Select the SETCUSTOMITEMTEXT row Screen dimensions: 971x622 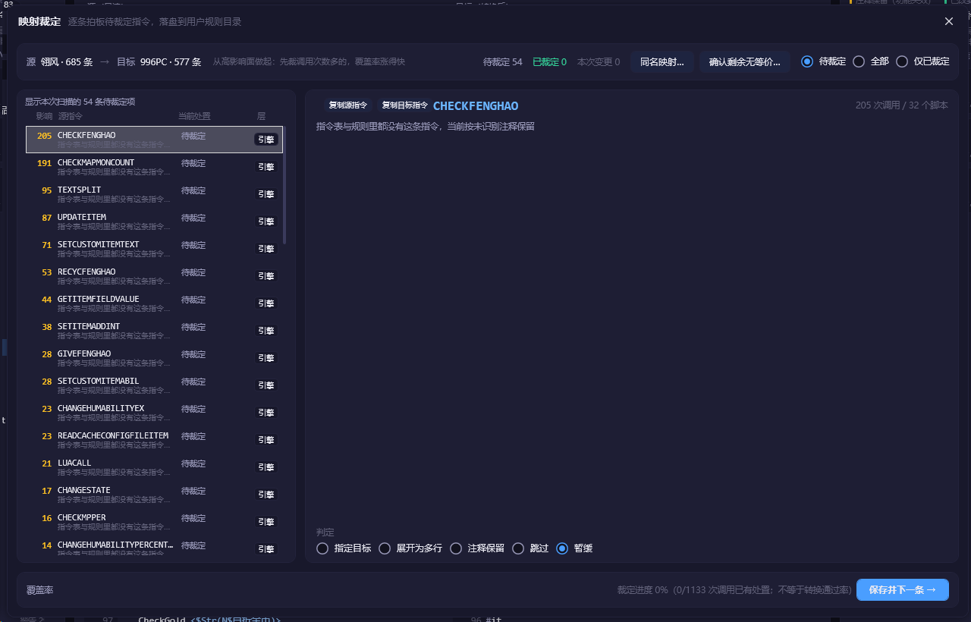pos(154,249)
